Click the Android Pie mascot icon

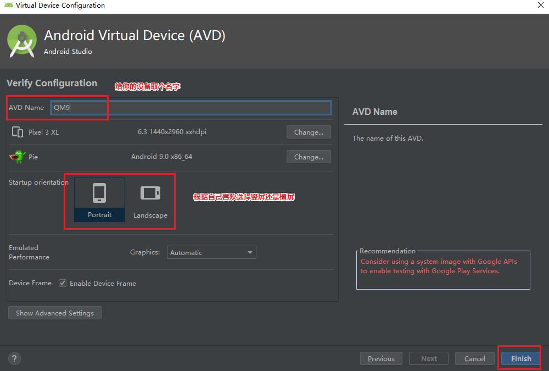[x=17, y=157]
